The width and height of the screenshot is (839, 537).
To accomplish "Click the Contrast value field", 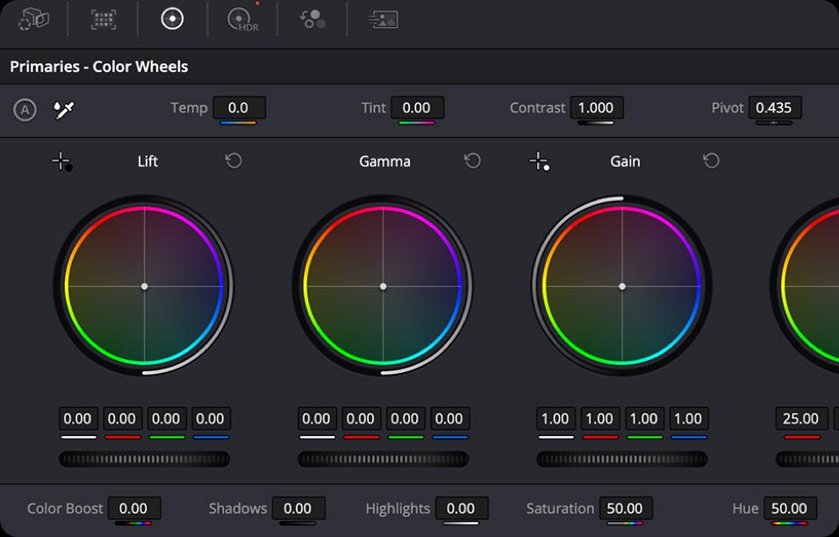I will [597, 108].
